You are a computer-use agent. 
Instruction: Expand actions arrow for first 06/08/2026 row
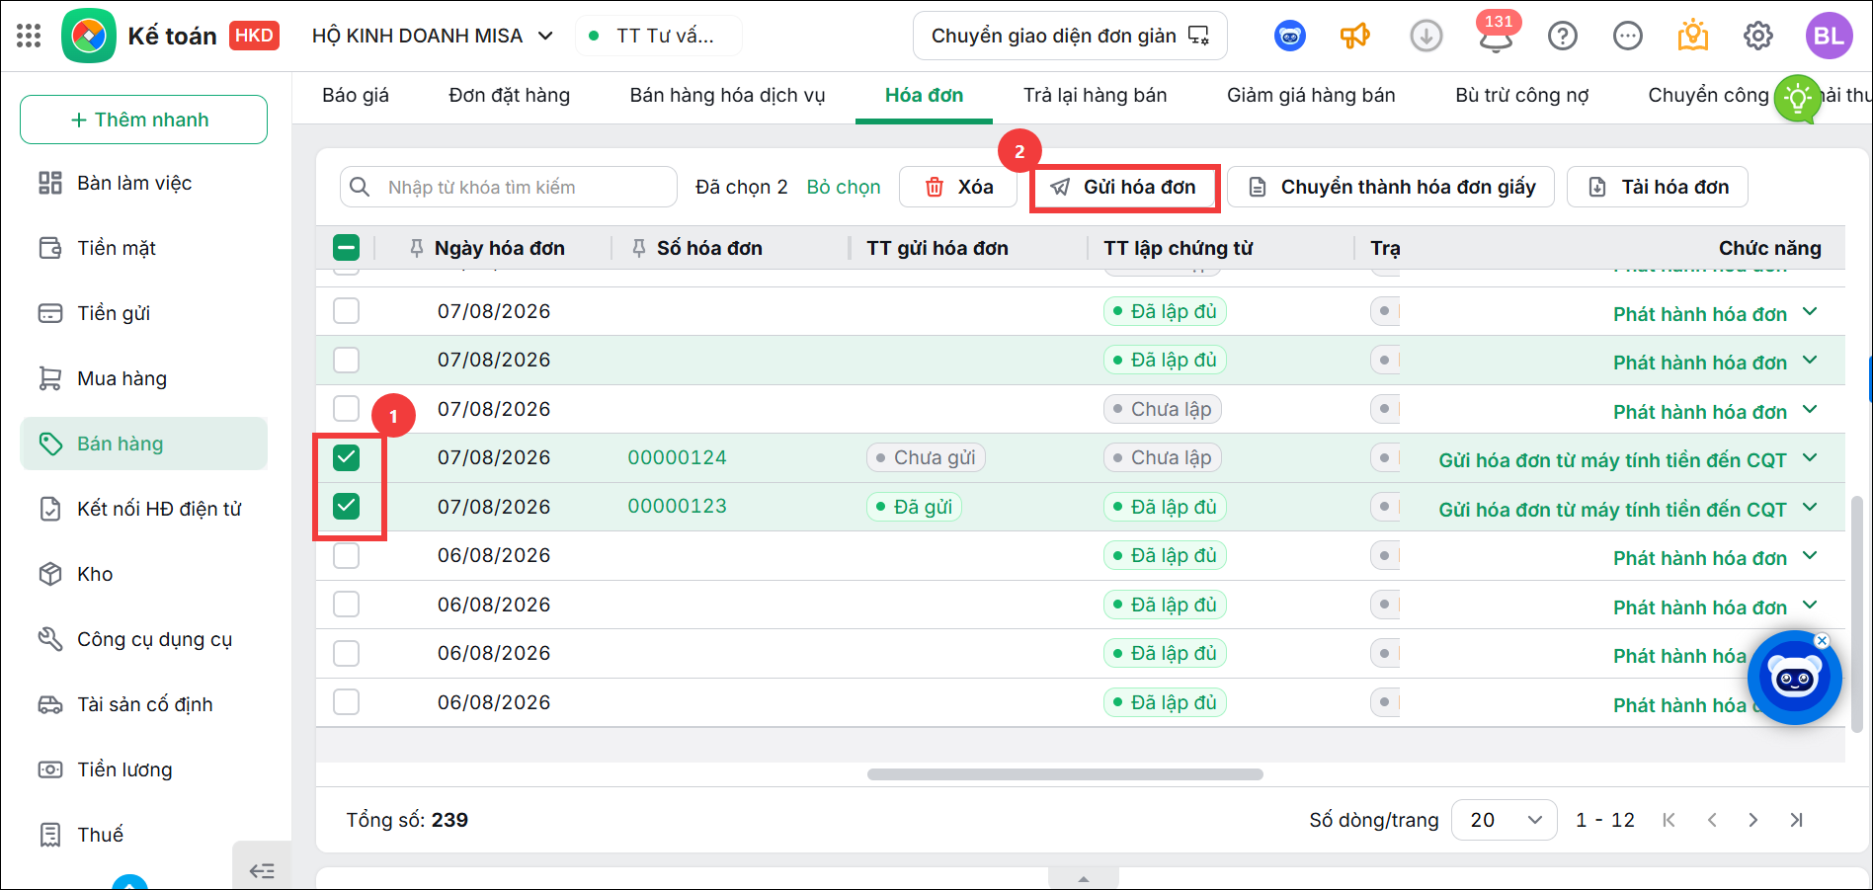pos(1810,555)
